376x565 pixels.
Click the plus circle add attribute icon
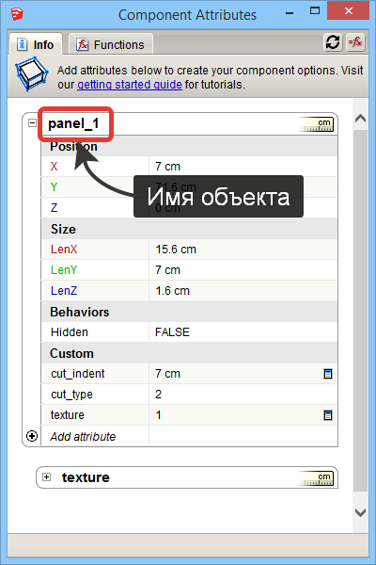click(x=32, y=436)
